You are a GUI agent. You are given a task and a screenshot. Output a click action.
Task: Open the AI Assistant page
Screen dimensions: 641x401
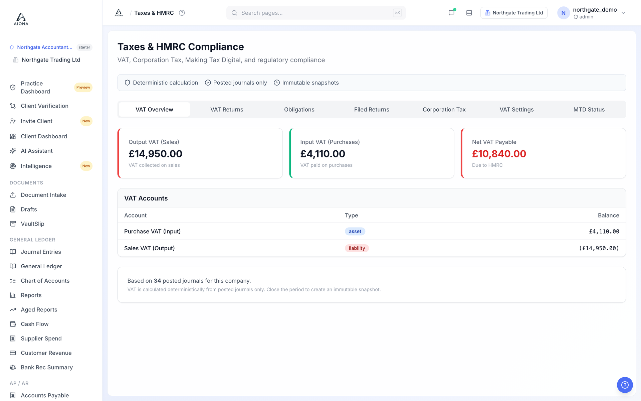[51, 151]
